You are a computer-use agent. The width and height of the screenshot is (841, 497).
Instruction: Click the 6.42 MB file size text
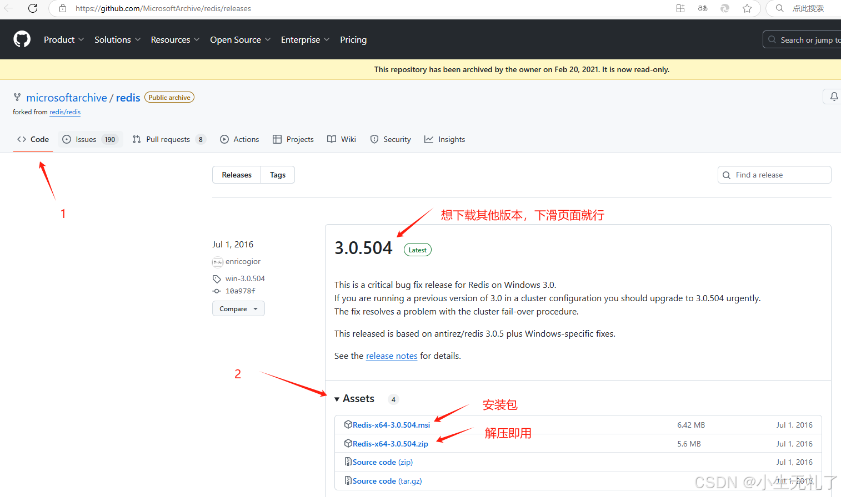tap(691, 425)
